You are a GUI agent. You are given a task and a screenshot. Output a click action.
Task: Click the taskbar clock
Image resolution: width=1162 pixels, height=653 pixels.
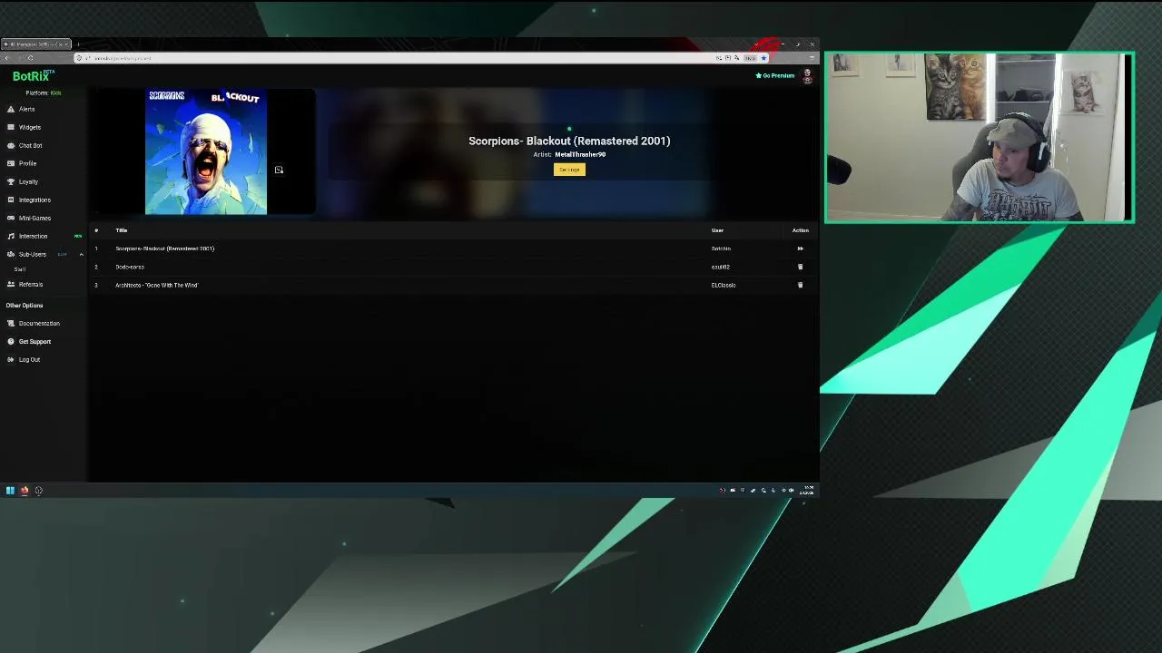coord(806,491)
